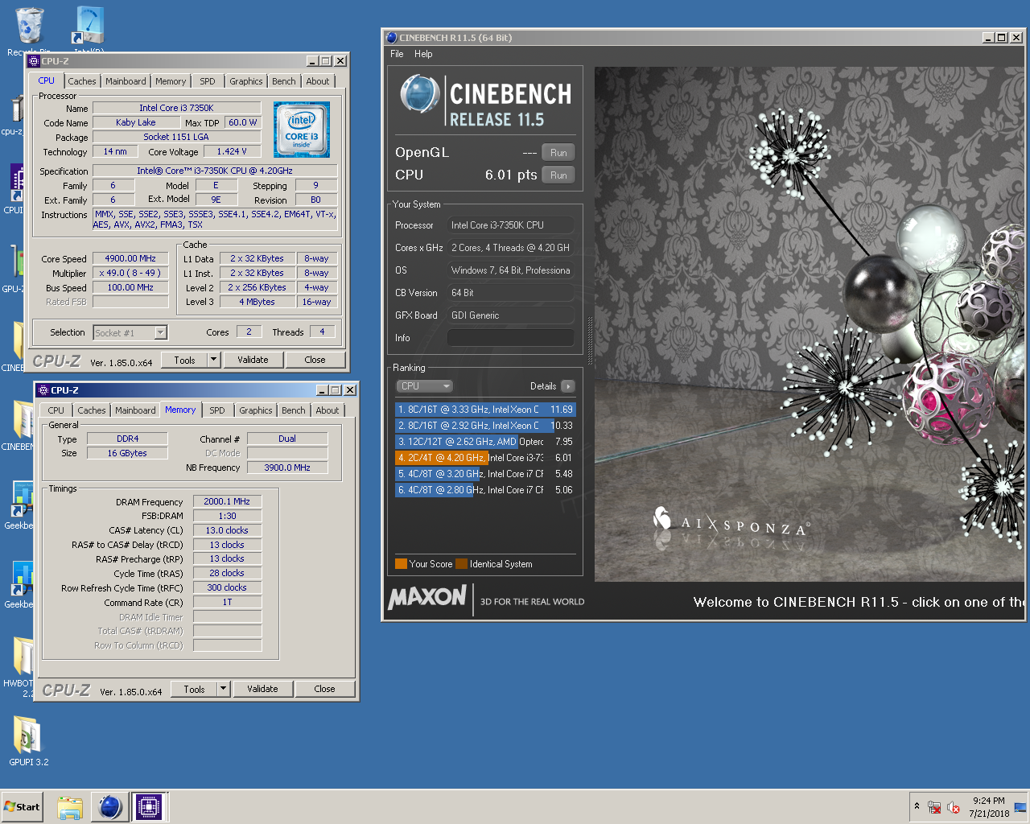Click Validate in the lower CPU-Z window
The height and width of the screenshot is (824, 1030).
pos(262,689)
